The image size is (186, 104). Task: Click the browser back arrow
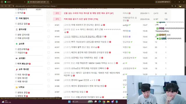[x=2, y=6]
